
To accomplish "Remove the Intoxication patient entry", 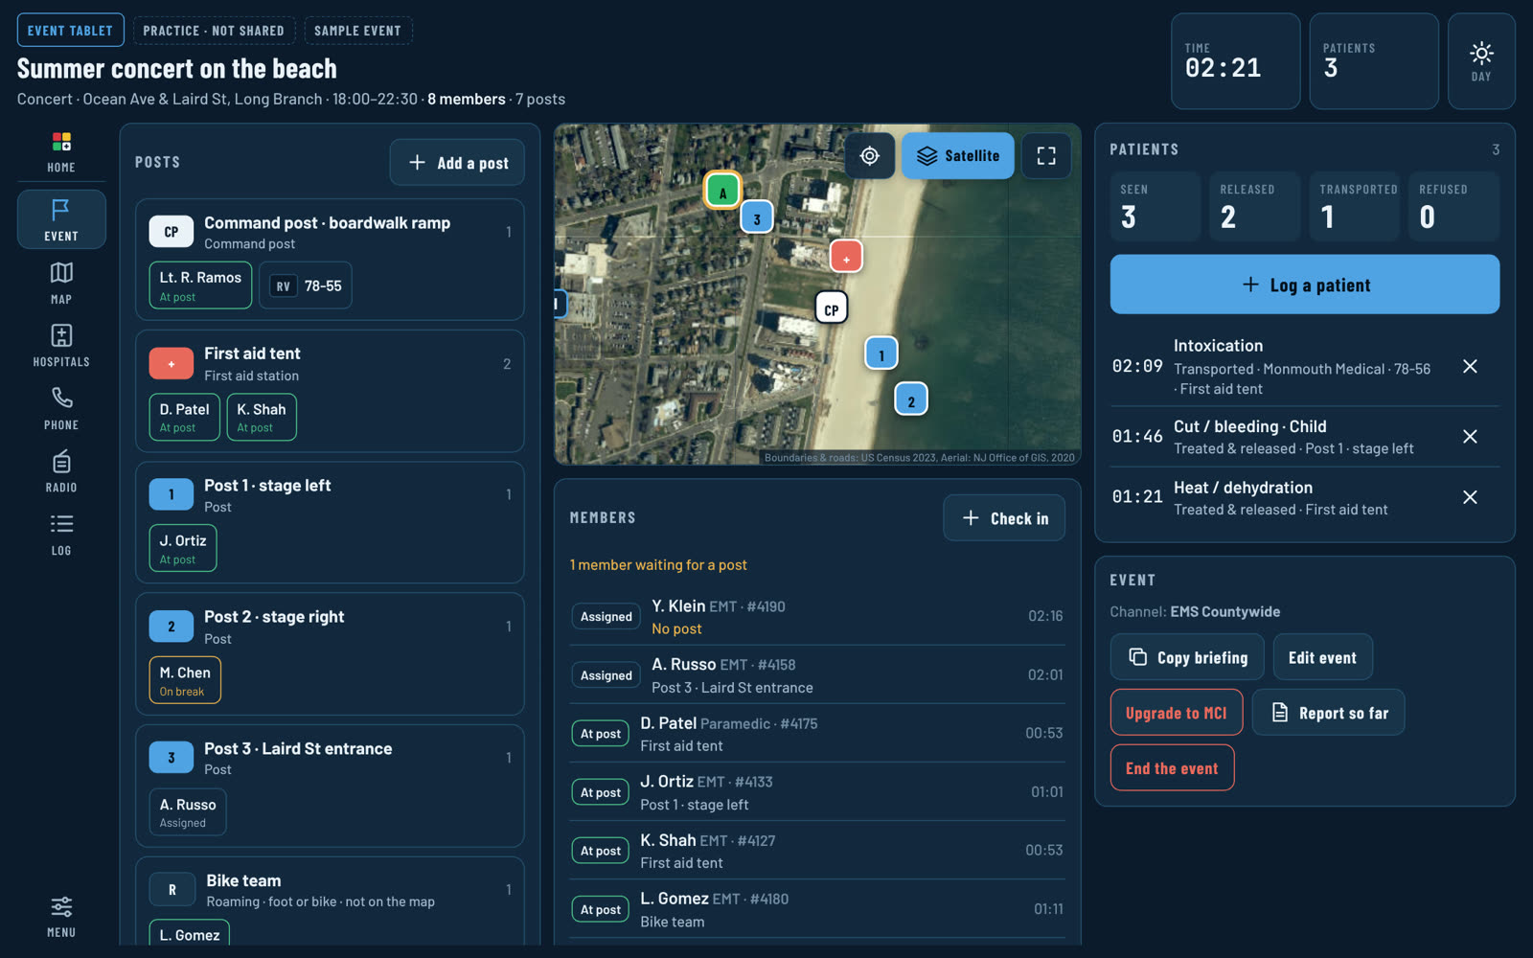I will [x=1470, y=367].
